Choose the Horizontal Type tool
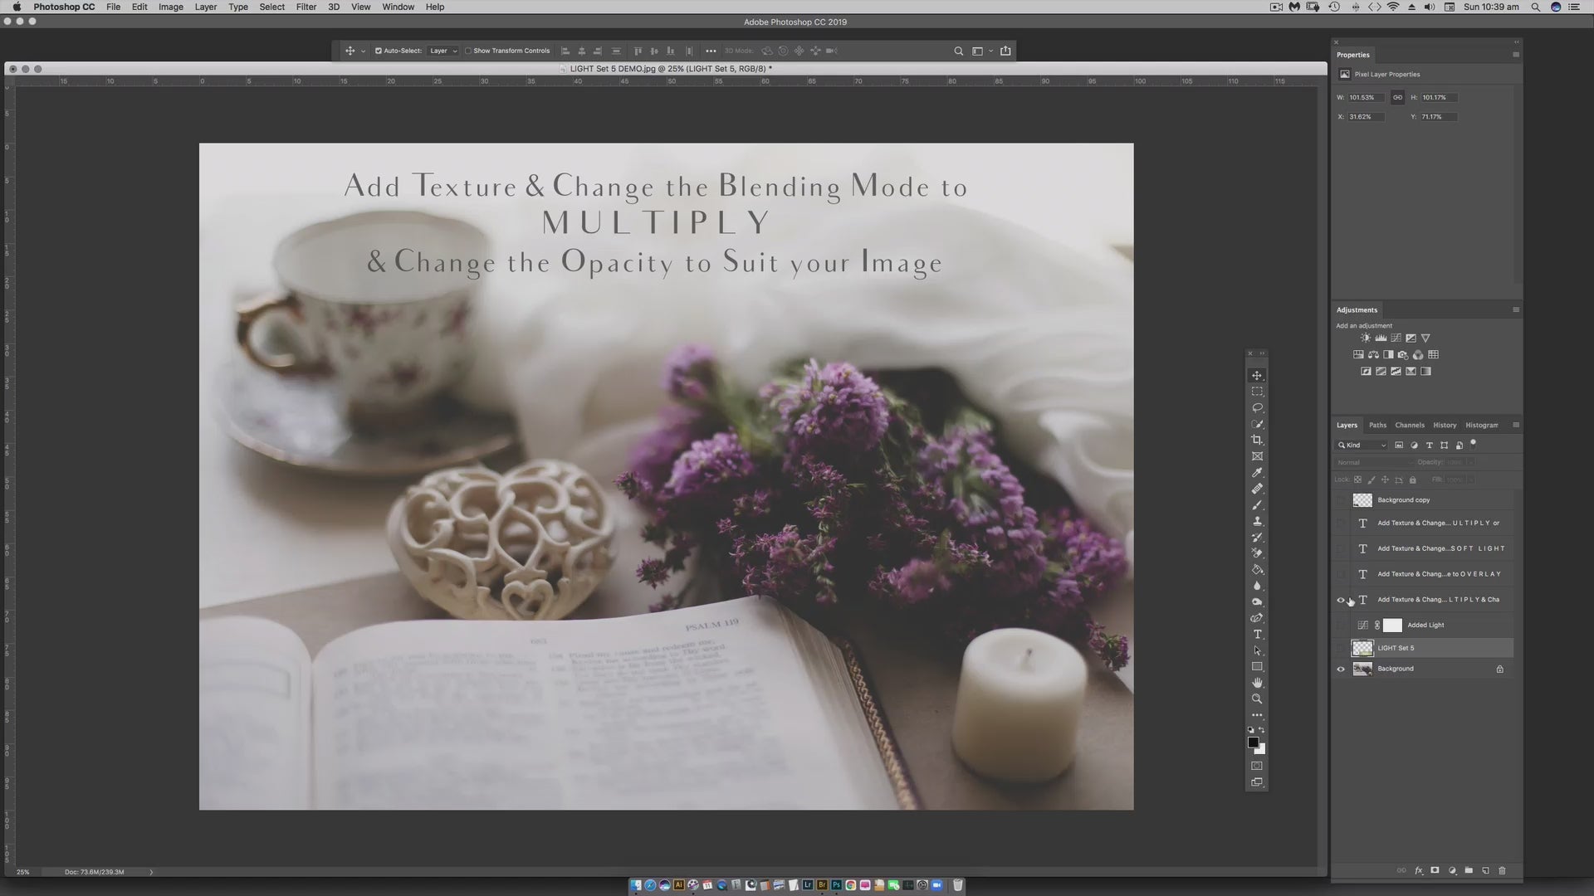Screen dimensions: 1594x896 tap(1257, 635)
